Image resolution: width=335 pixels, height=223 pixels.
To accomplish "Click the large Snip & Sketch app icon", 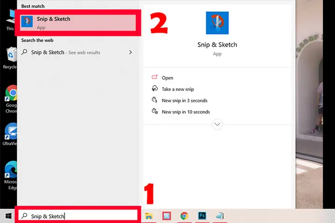I will (x=217, y=23).
